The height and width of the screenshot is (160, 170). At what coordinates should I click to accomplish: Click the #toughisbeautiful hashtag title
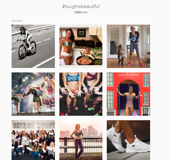pyautogui.click(x=81, y=7)
